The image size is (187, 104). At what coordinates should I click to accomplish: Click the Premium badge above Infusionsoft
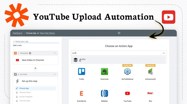[x=150, y=65]
